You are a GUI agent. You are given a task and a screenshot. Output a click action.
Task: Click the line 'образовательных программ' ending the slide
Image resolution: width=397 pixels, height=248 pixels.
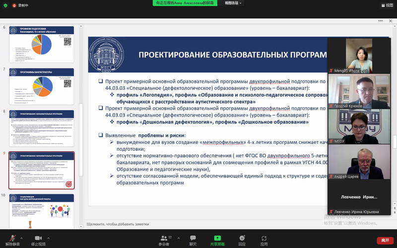pos(150,183)
